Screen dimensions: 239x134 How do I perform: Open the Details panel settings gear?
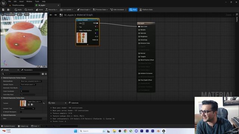(x=46, y=74)
